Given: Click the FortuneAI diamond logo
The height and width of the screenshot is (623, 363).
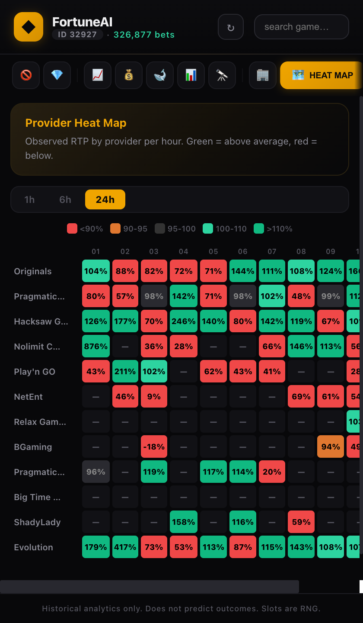Looking at the screenshot, I should (x=28, y=26).
